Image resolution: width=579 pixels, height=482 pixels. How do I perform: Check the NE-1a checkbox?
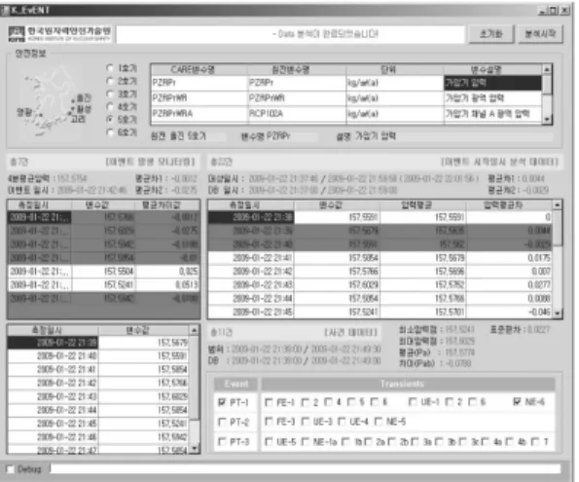tap(305, 441)
